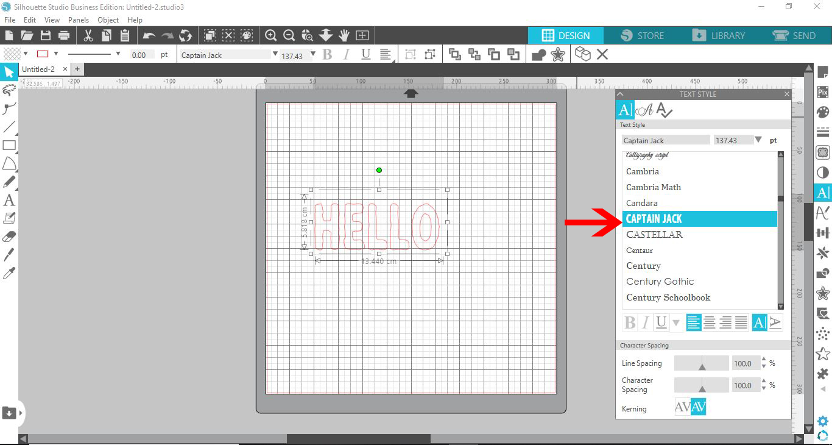The image size is (832, 445).
Task: Select the Eraser tool
Action: point(9,236)
